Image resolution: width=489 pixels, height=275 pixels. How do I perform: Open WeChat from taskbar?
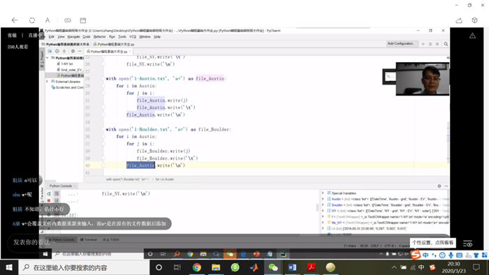tap(273, 267)
